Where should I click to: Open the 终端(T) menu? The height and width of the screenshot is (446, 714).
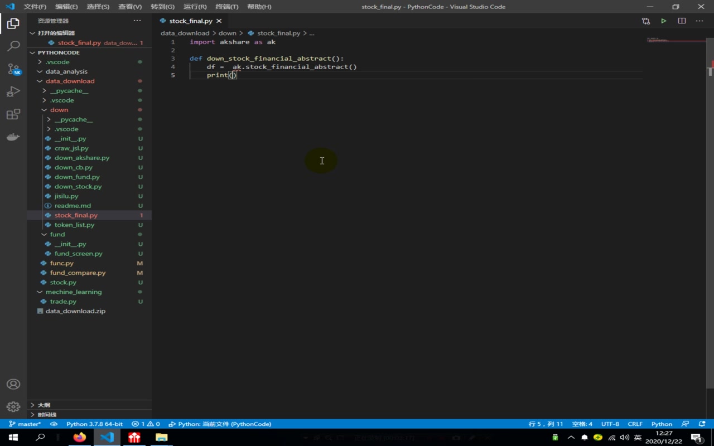[226, 7]
